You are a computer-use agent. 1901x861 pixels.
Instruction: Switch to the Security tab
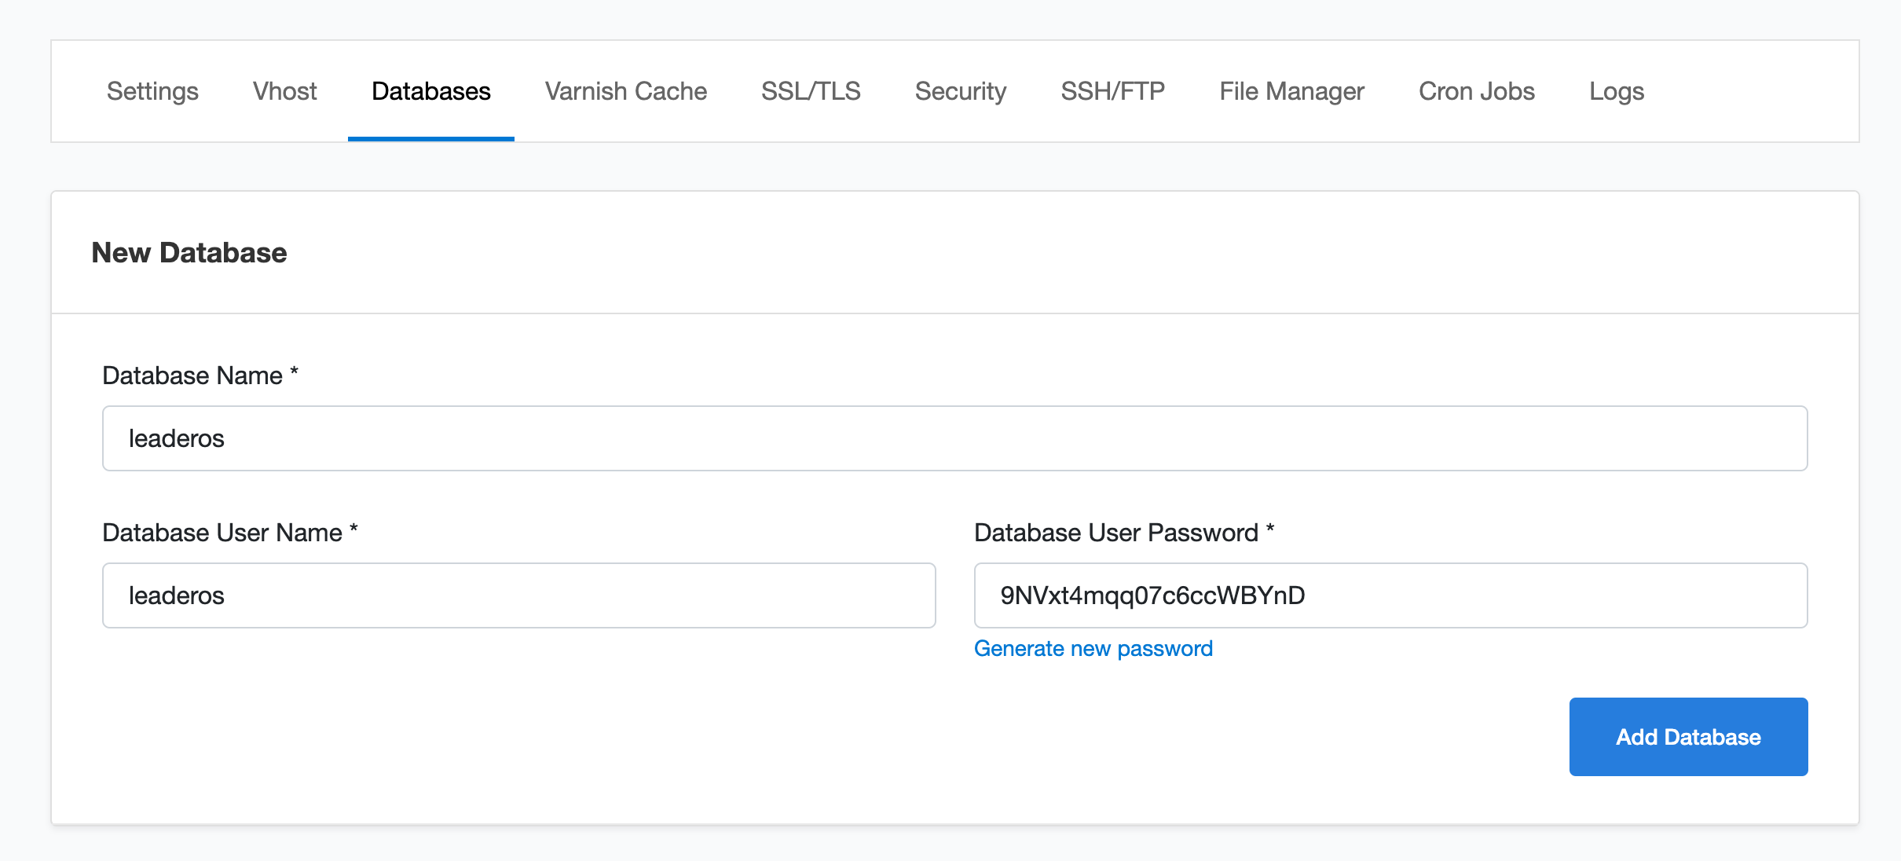960,91
